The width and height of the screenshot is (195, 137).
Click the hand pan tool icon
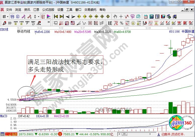(x=115, y=17)
